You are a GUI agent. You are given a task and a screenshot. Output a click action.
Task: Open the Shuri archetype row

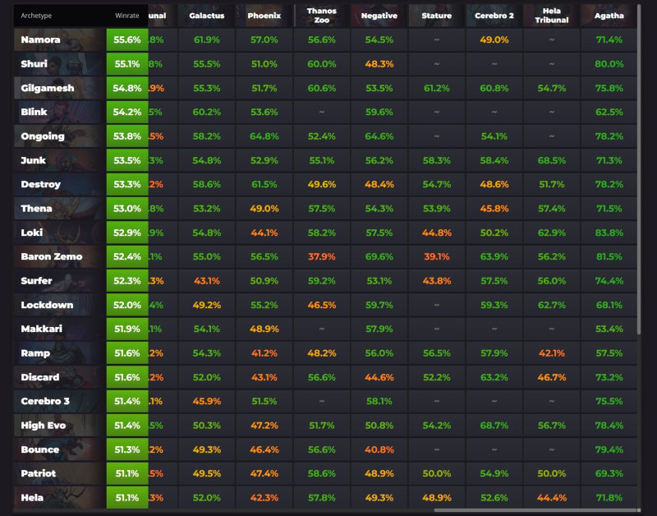coord(59,64)
